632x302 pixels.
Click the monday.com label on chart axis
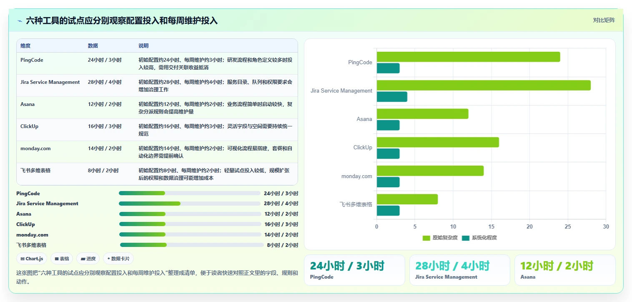357,176
